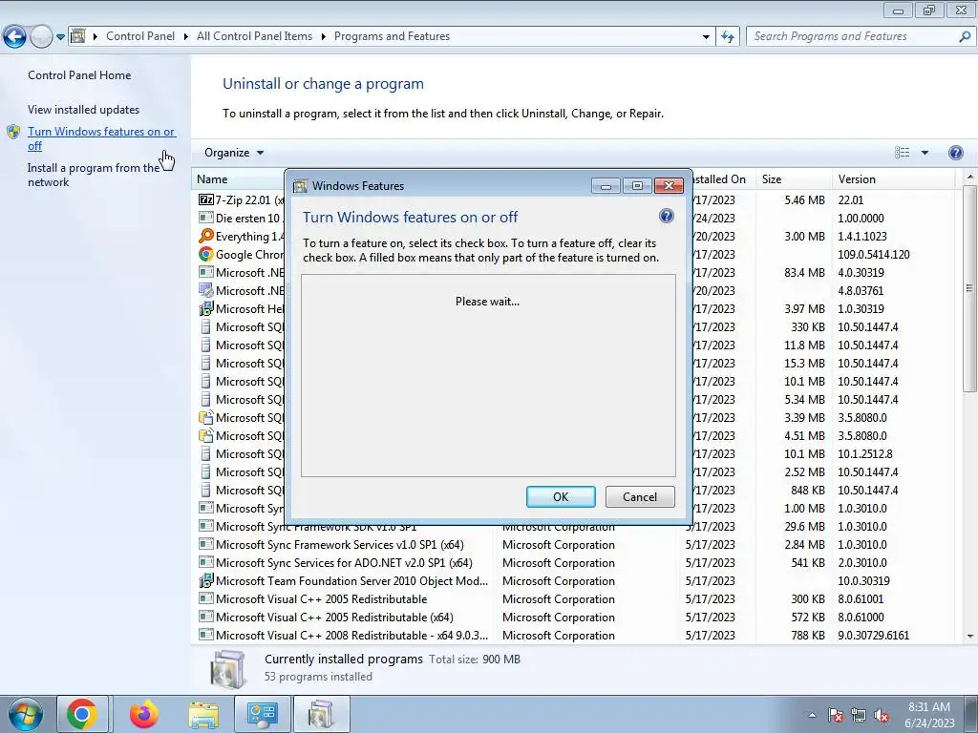Viewport: 978px width, 733px height.
Task: Open View installed updates link
Action: pos(84,109)
